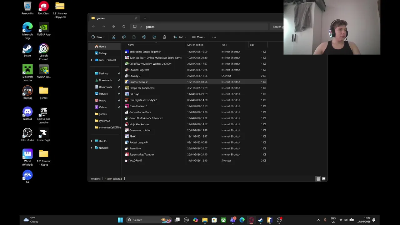This screenshot has width=400, height=225.
Task: Sort by the Type column header
Action: click(x=234, y=45)
